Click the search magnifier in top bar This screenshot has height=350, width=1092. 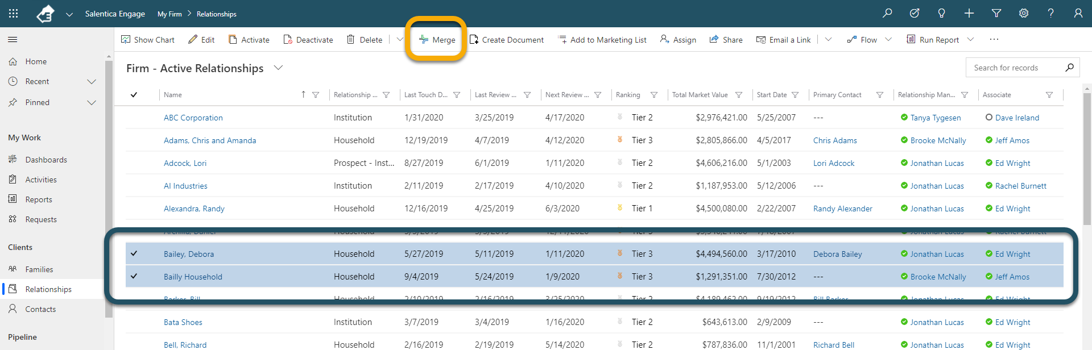(x=887, y=13)
